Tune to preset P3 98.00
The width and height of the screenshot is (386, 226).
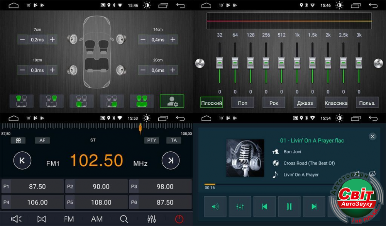pos(160,187)
